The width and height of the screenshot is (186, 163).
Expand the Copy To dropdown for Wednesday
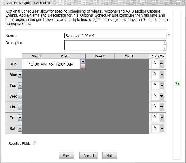(x=162, y=96)
